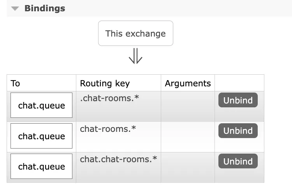Click Arguments cell of .chat-rooms.* row
The width and height of the screenshot is (292, 196).
tap(188, 106)
